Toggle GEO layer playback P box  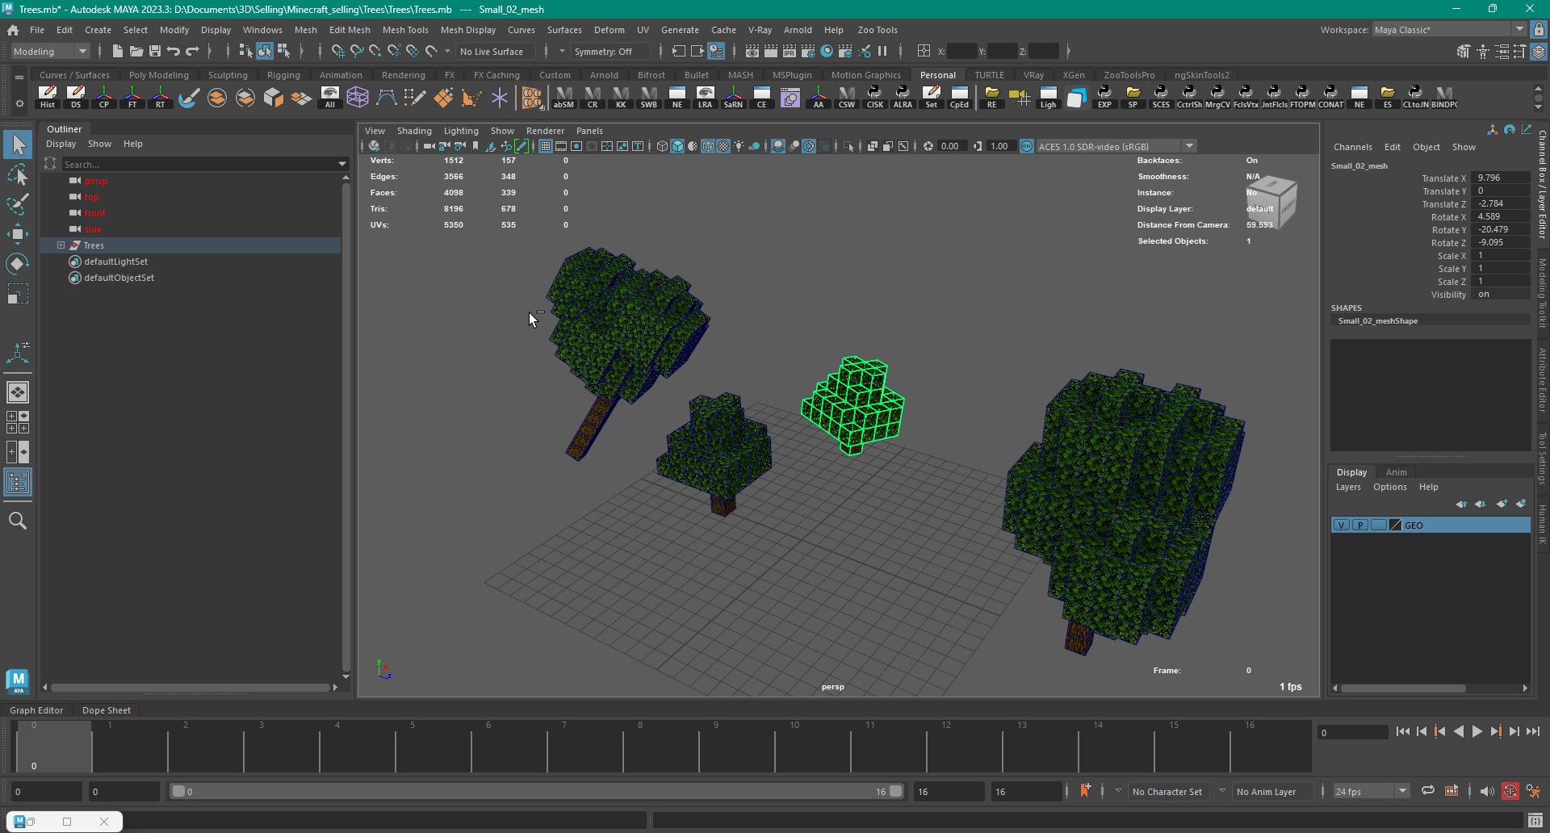pyautogui.click(x=1360, y=525)
